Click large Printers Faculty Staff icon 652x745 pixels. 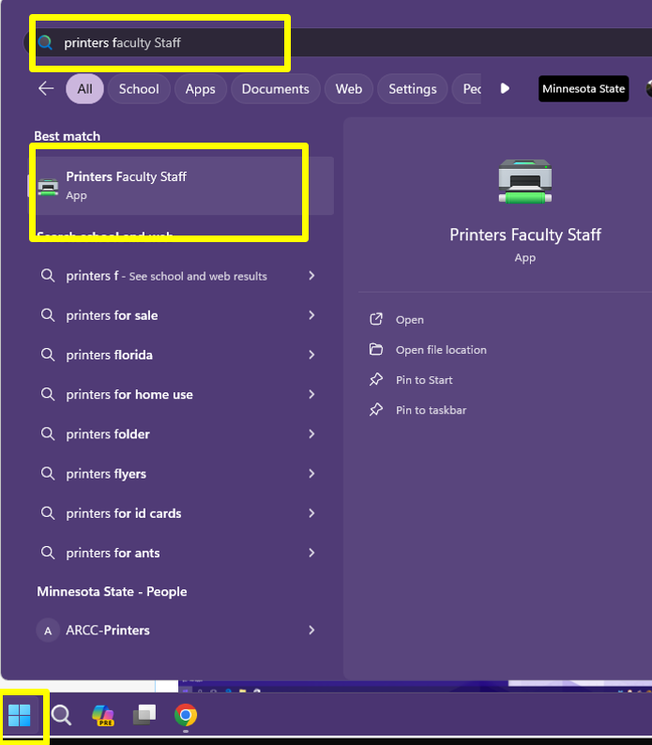(524, 181)
